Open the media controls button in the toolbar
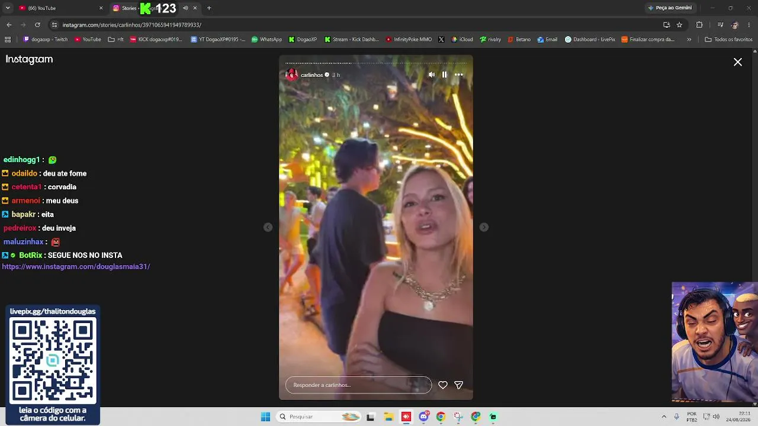Screen dimensions: 758x426 pyautogui.click(x=720, y=25)
